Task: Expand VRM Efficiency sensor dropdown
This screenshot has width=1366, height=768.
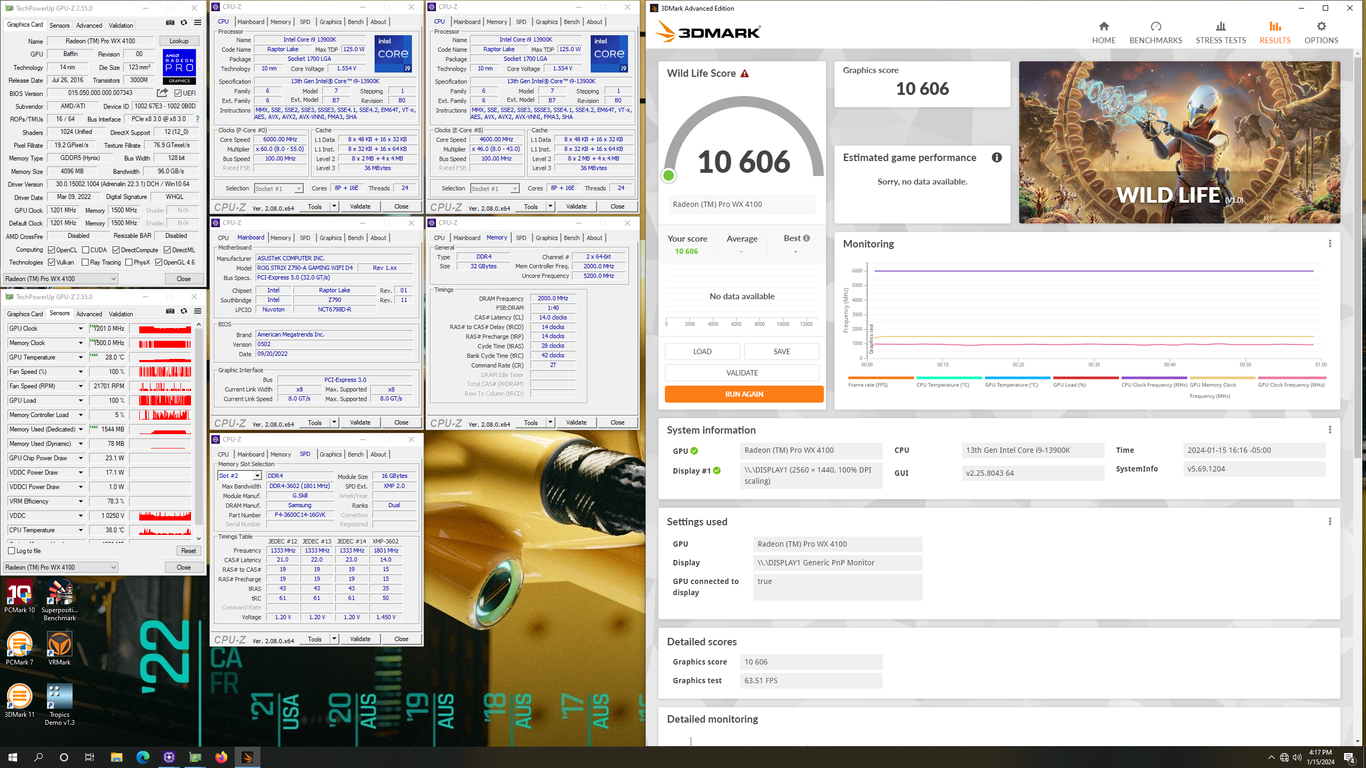Action: 81,501
